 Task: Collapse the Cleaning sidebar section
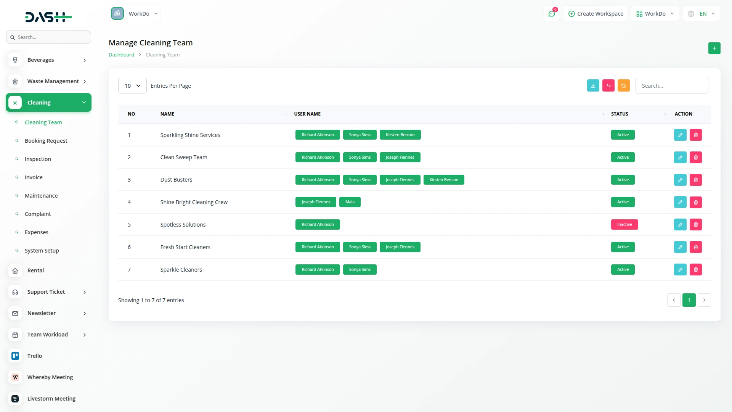48,103
